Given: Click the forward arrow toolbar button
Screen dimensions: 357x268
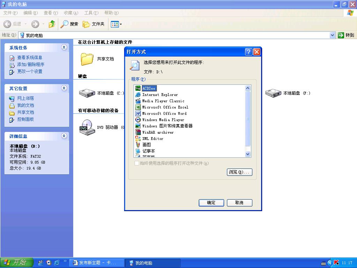Looking at the screenshot, I should (35, 24).
